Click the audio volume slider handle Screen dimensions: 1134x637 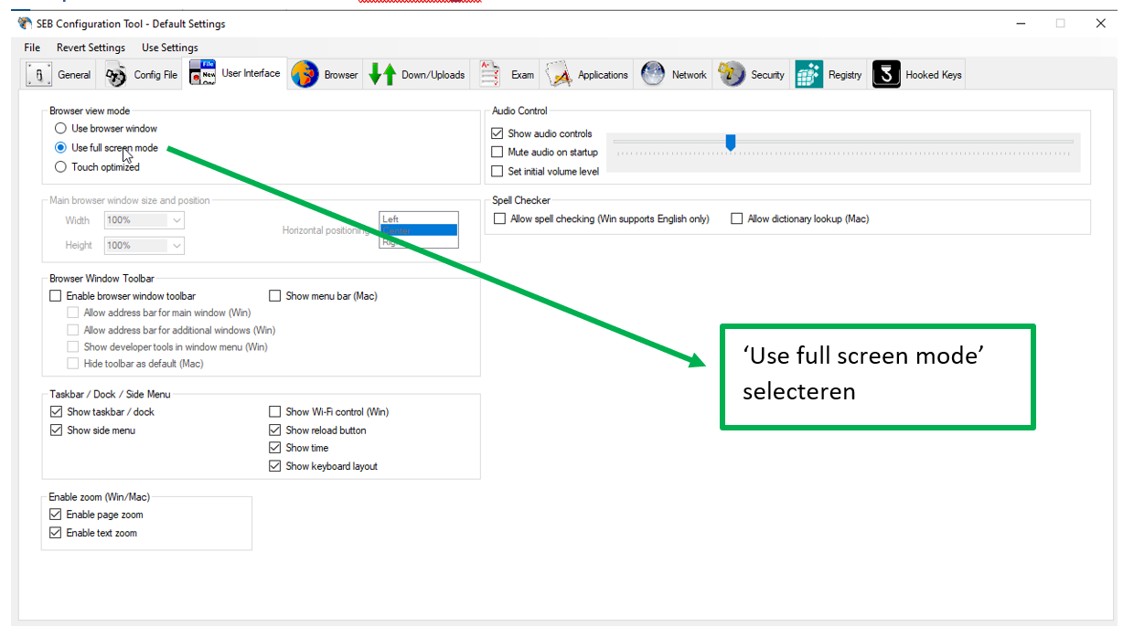point(731,143)
